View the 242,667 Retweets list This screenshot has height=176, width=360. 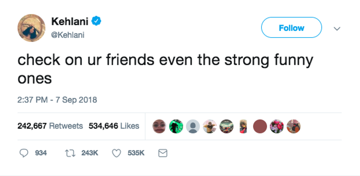pos(50,126)
